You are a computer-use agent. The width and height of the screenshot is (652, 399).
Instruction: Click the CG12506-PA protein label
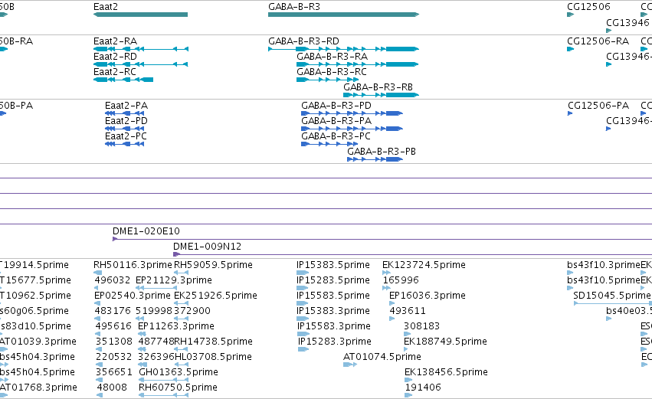[598, 106]
